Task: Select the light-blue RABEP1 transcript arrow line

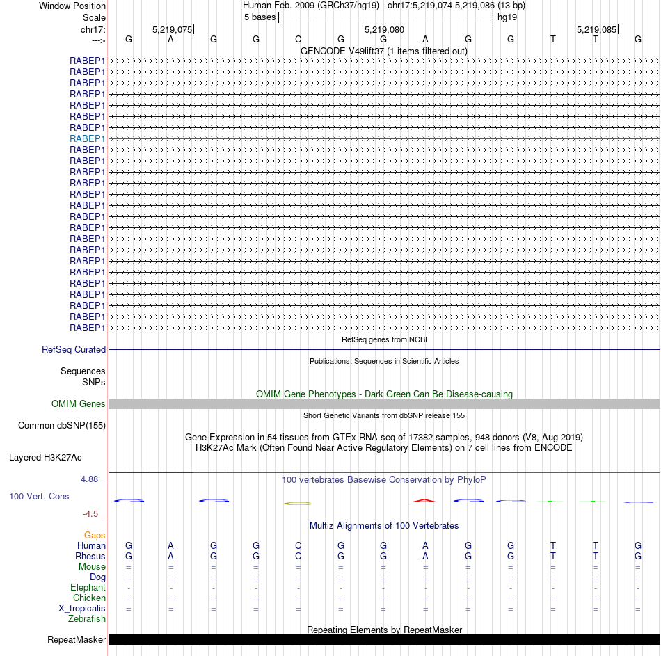Action: (x=385, y=138)
